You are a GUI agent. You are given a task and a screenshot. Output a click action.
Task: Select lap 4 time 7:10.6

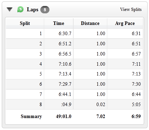tap(65, 64)
